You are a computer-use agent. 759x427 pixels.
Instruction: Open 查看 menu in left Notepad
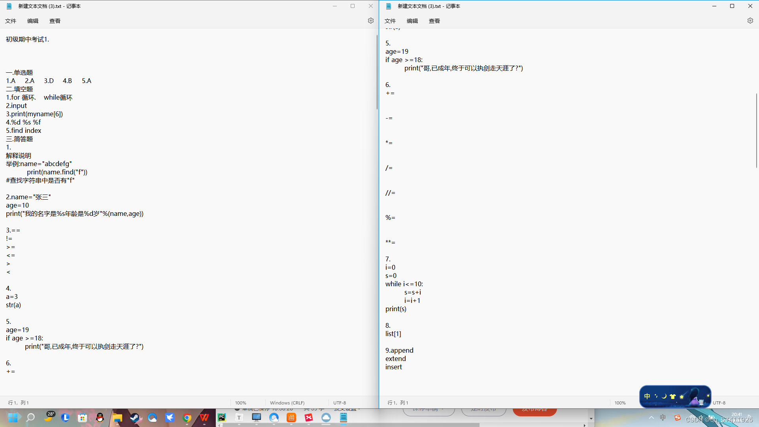coord(55,21)
